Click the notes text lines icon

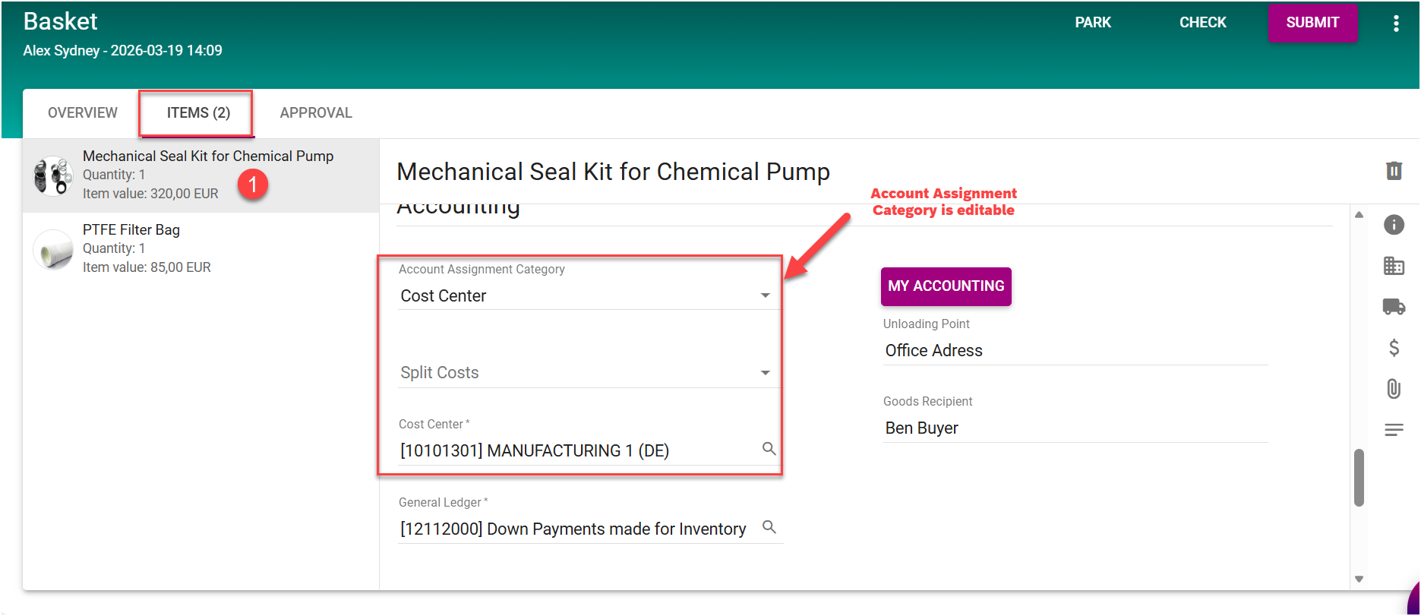click(x=1394, y=430)
